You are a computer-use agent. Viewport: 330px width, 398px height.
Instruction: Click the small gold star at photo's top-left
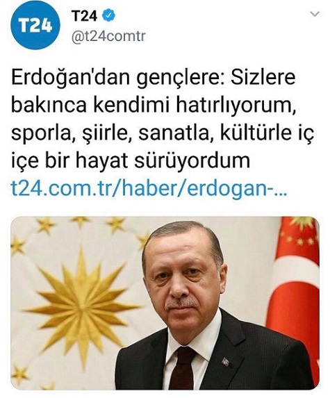click(x=46, y=225)
